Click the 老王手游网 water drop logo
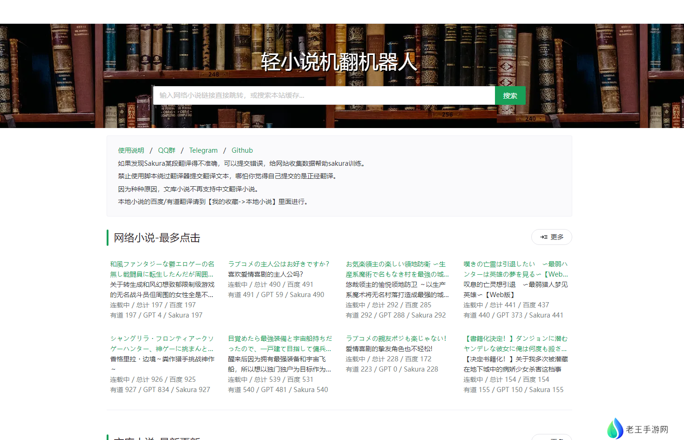 coord(615,428)
